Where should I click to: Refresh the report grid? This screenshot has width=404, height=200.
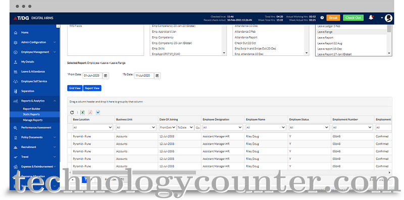[x=72, y=112]
